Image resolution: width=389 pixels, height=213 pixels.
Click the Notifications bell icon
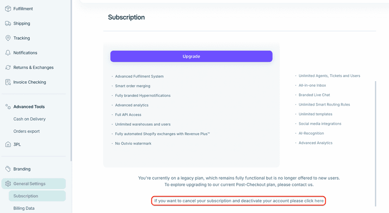[8, 53]
